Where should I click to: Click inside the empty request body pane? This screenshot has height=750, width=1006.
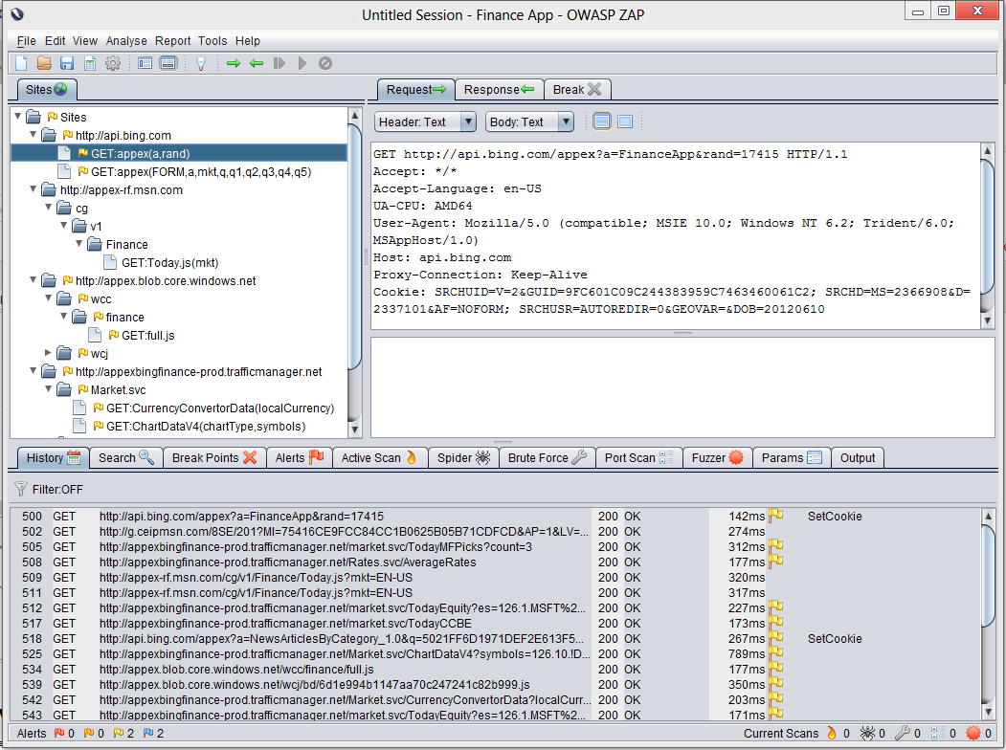coord(682,387)
